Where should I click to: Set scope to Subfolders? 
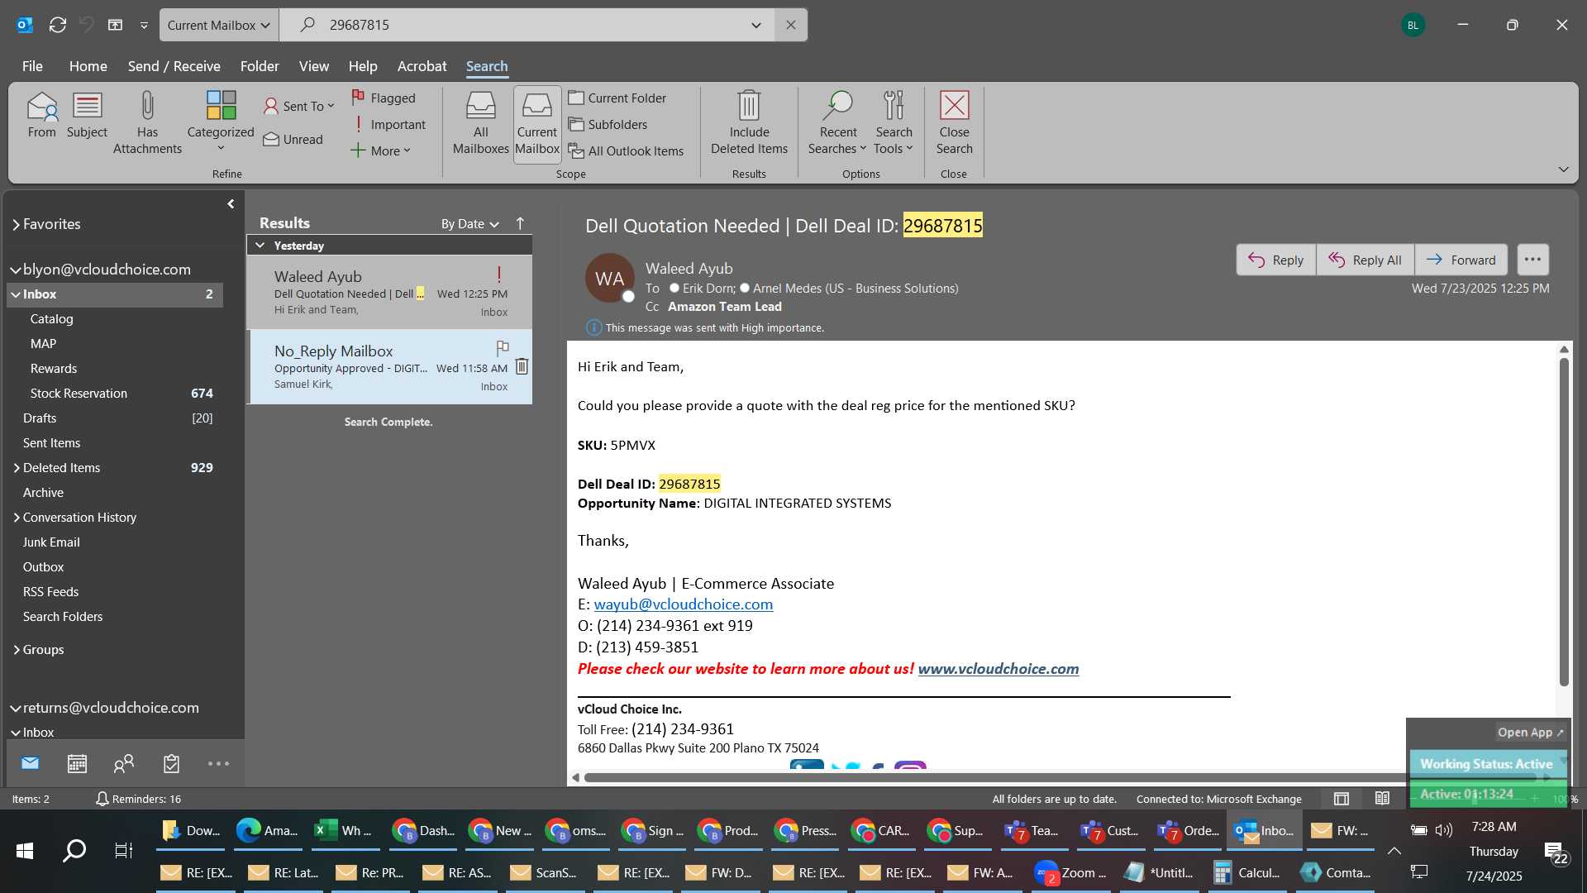608,124
